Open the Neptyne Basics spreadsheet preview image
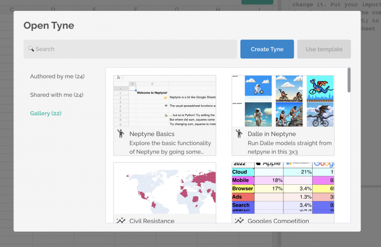381x247 pixels. pos(164,100)
